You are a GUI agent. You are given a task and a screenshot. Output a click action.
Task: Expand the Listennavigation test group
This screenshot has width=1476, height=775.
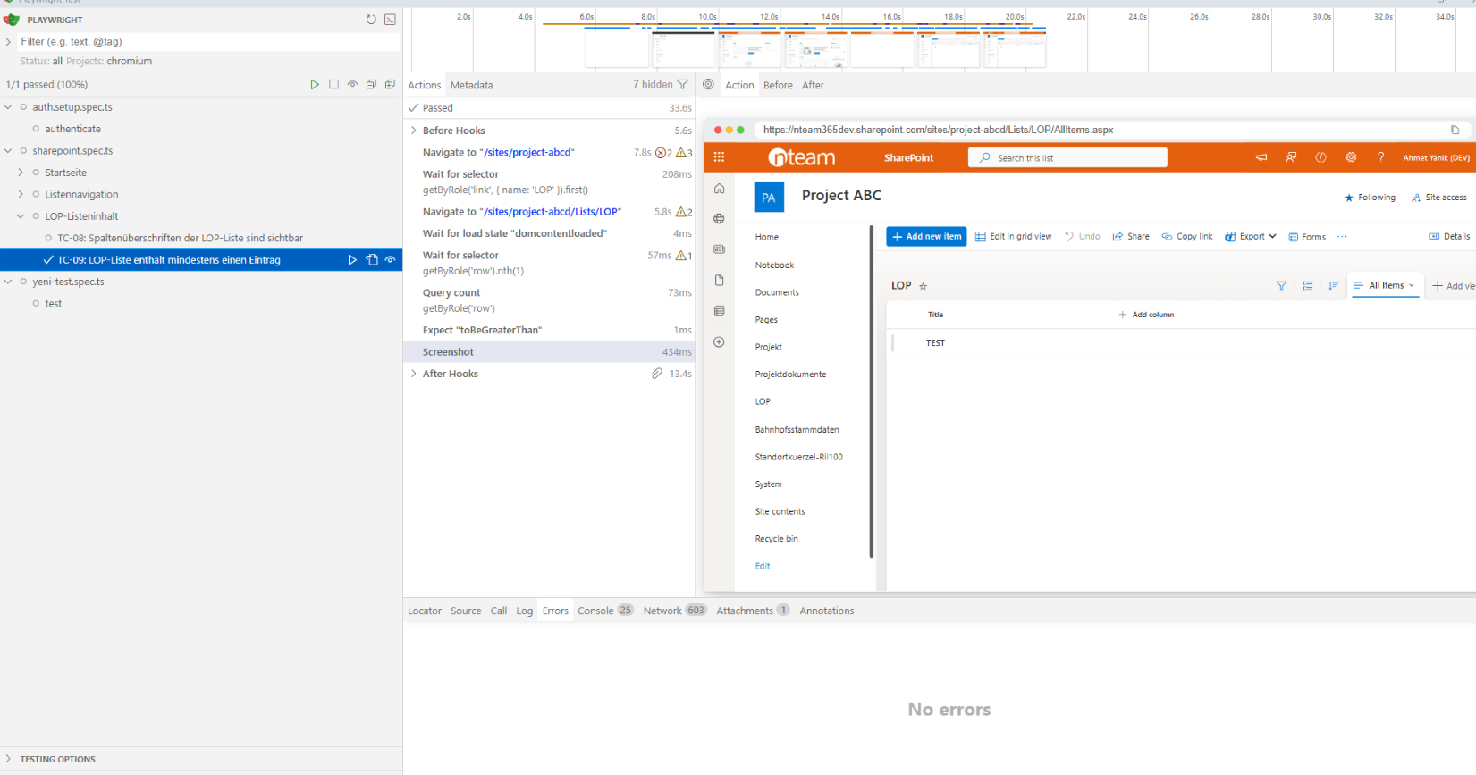pyautogui.click(x=21, y=195)
